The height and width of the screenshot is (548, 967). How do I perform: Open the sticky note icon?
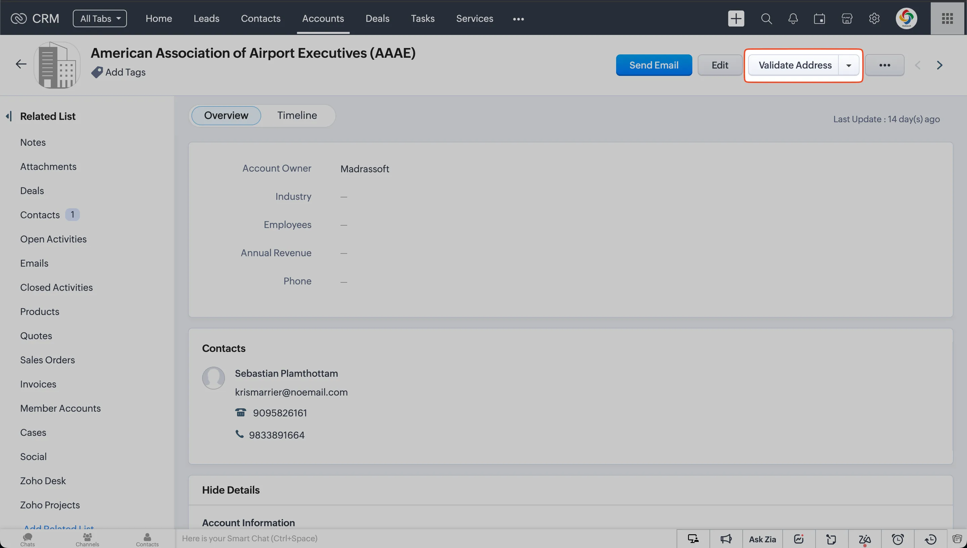point(831,539)
